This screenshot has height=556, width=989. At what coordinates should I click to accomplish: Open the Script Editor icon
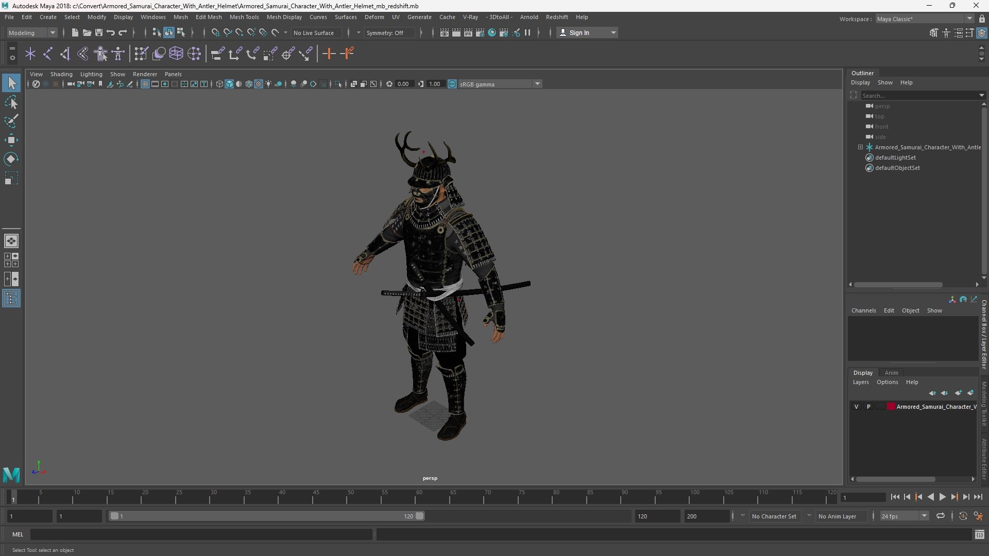click(x=980, y=535)
